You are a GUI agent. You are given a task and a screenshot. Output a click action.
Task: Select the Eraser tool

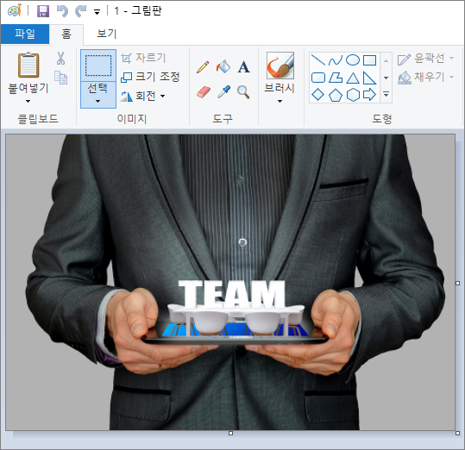(204, 92)
